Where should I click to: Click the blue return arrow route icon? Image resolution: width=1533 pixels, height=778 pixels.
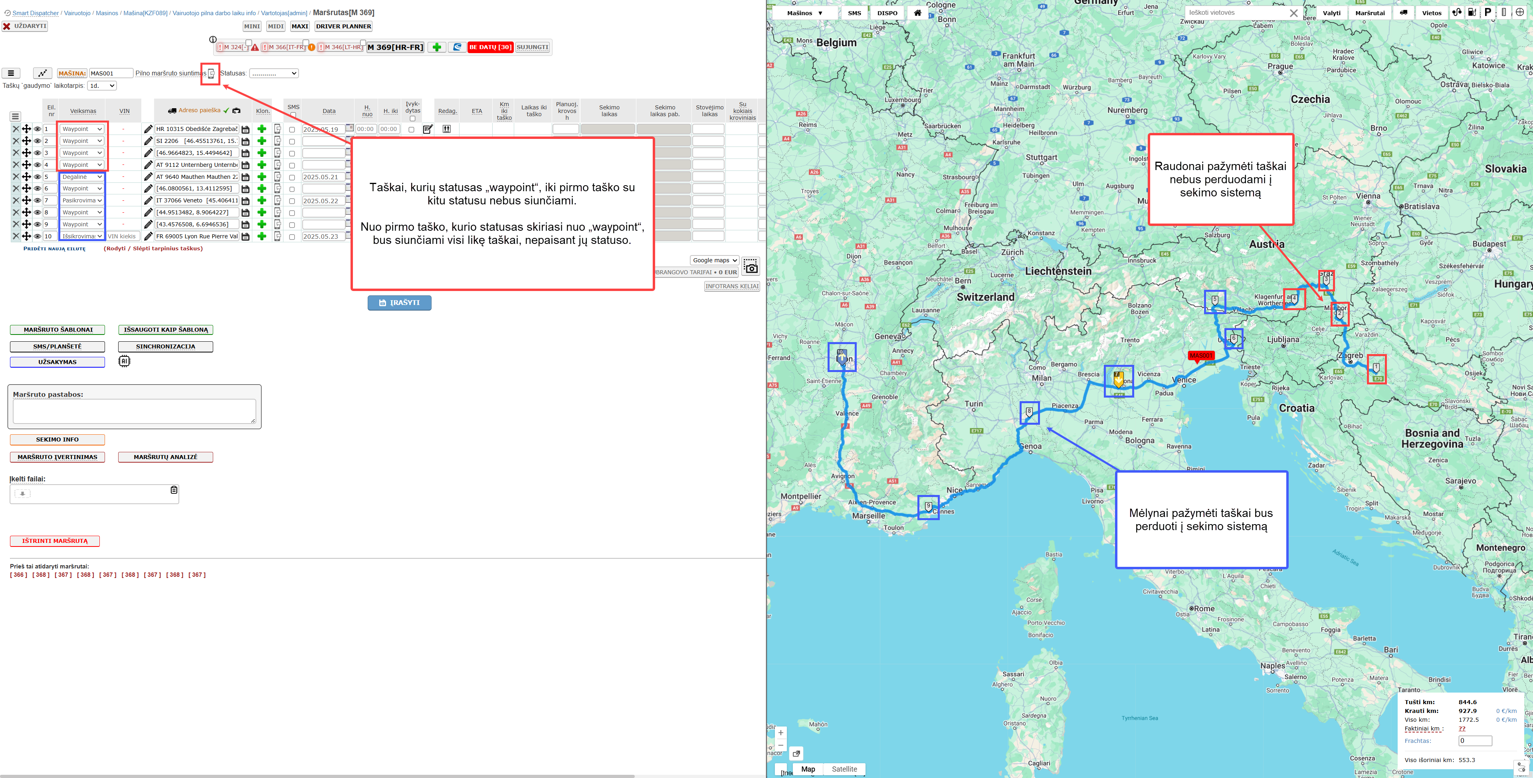(457, 47)
